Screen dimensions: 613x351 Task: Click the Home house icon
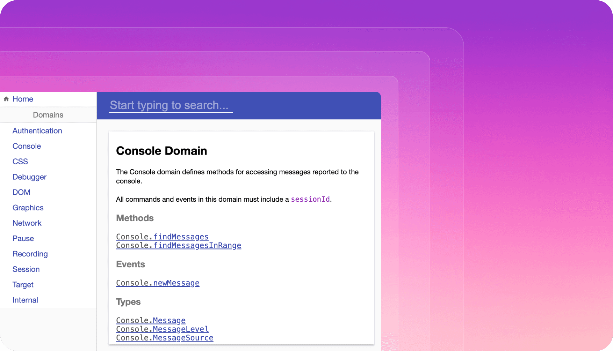tap(6, 99)
